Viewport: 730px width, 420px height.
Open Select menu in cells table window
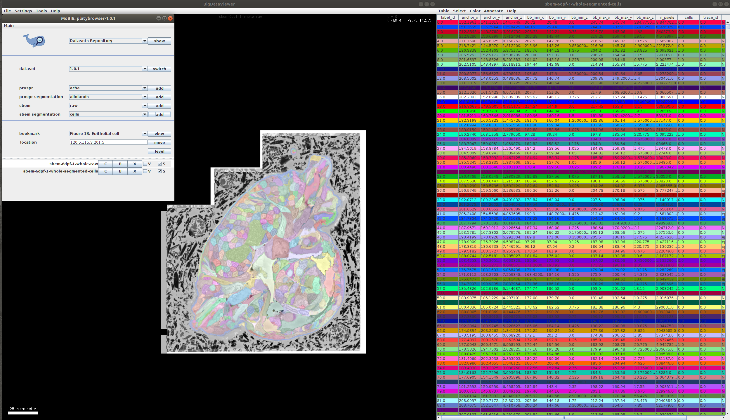point(459,11)
